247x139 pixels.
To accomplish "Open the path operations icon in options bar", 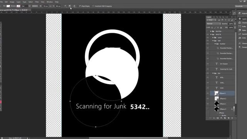I will [x=66, y=6].
